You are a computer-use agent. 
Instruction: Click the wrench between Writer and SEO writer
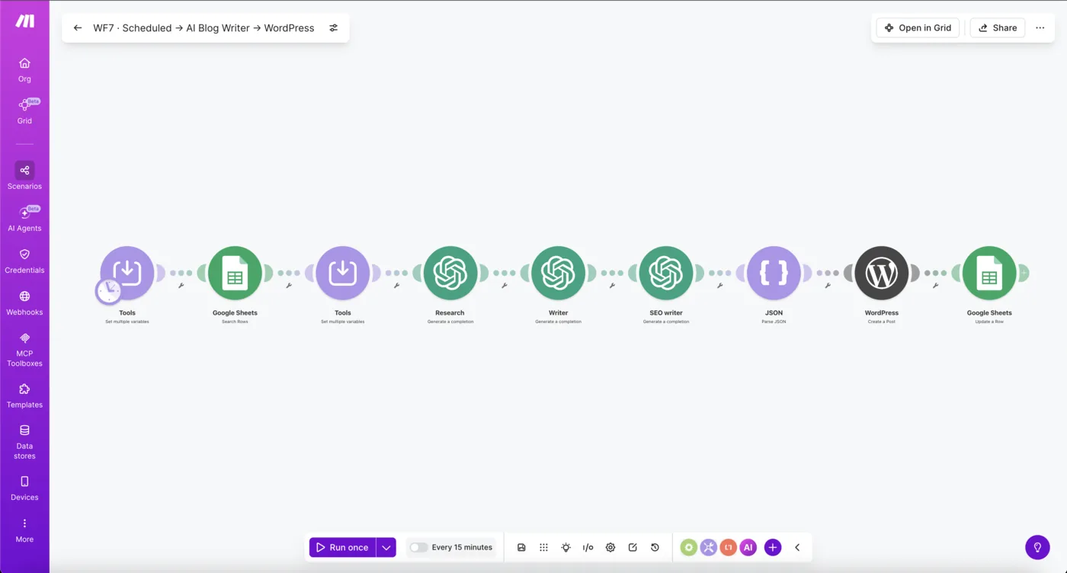(612, 286)
